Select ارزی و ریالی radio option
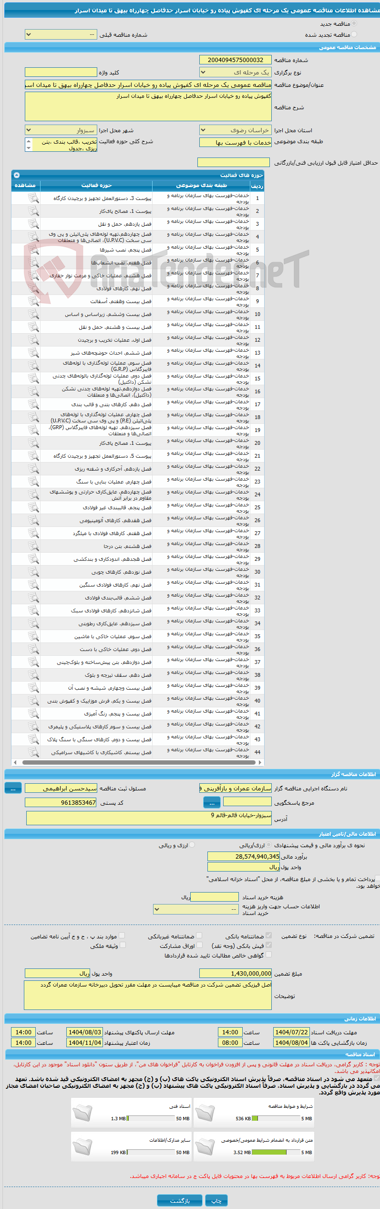Screen dimensions: 380x1209 click(192, 845)
